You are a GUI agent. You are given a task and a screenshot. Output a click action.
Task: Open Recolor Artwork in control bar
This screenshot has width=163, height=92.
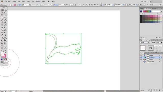coord(75,5)
